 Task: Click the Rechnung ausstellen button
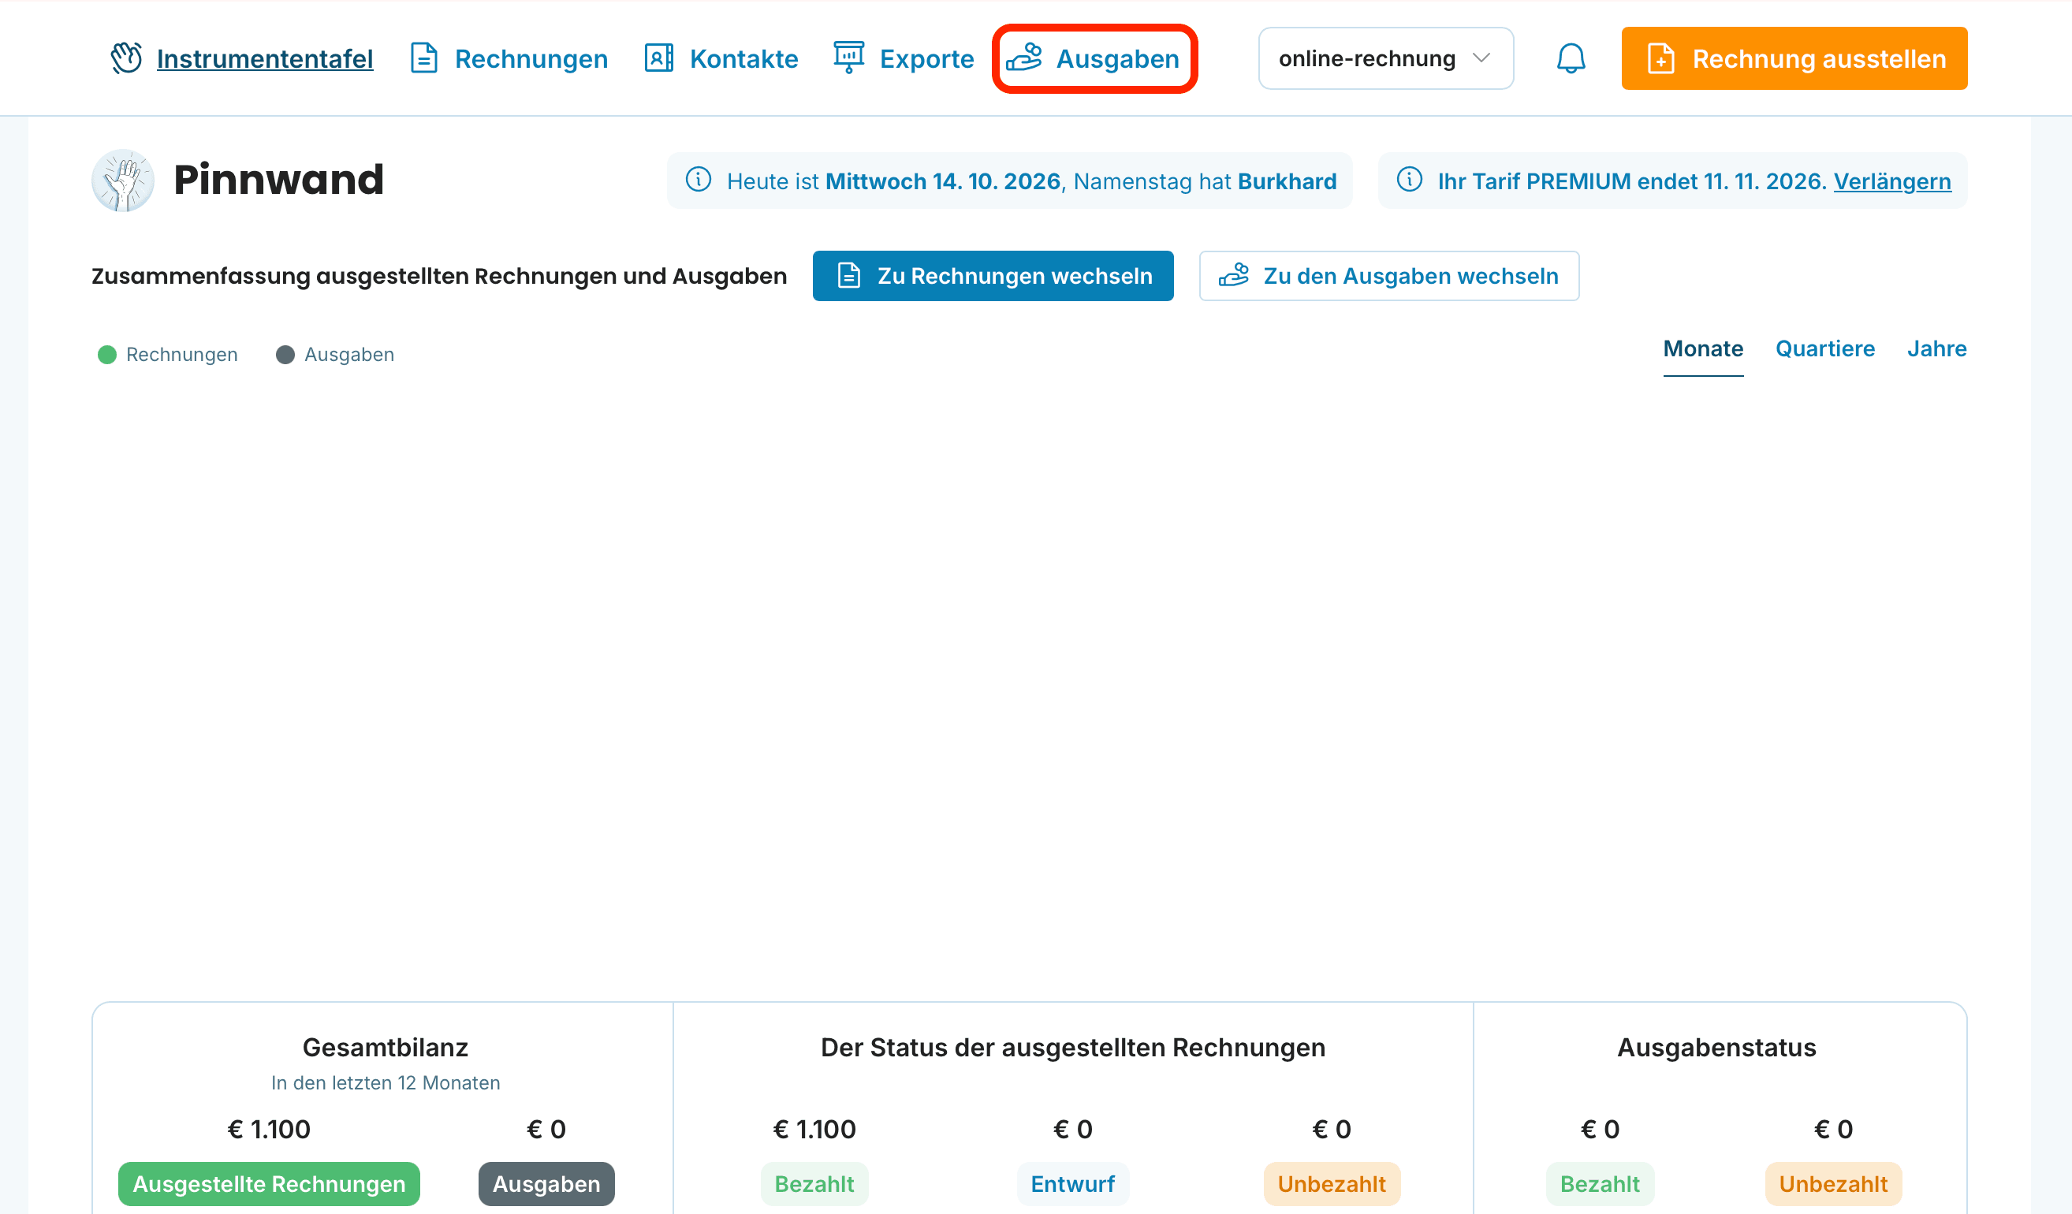click(x=1794, y=58)
